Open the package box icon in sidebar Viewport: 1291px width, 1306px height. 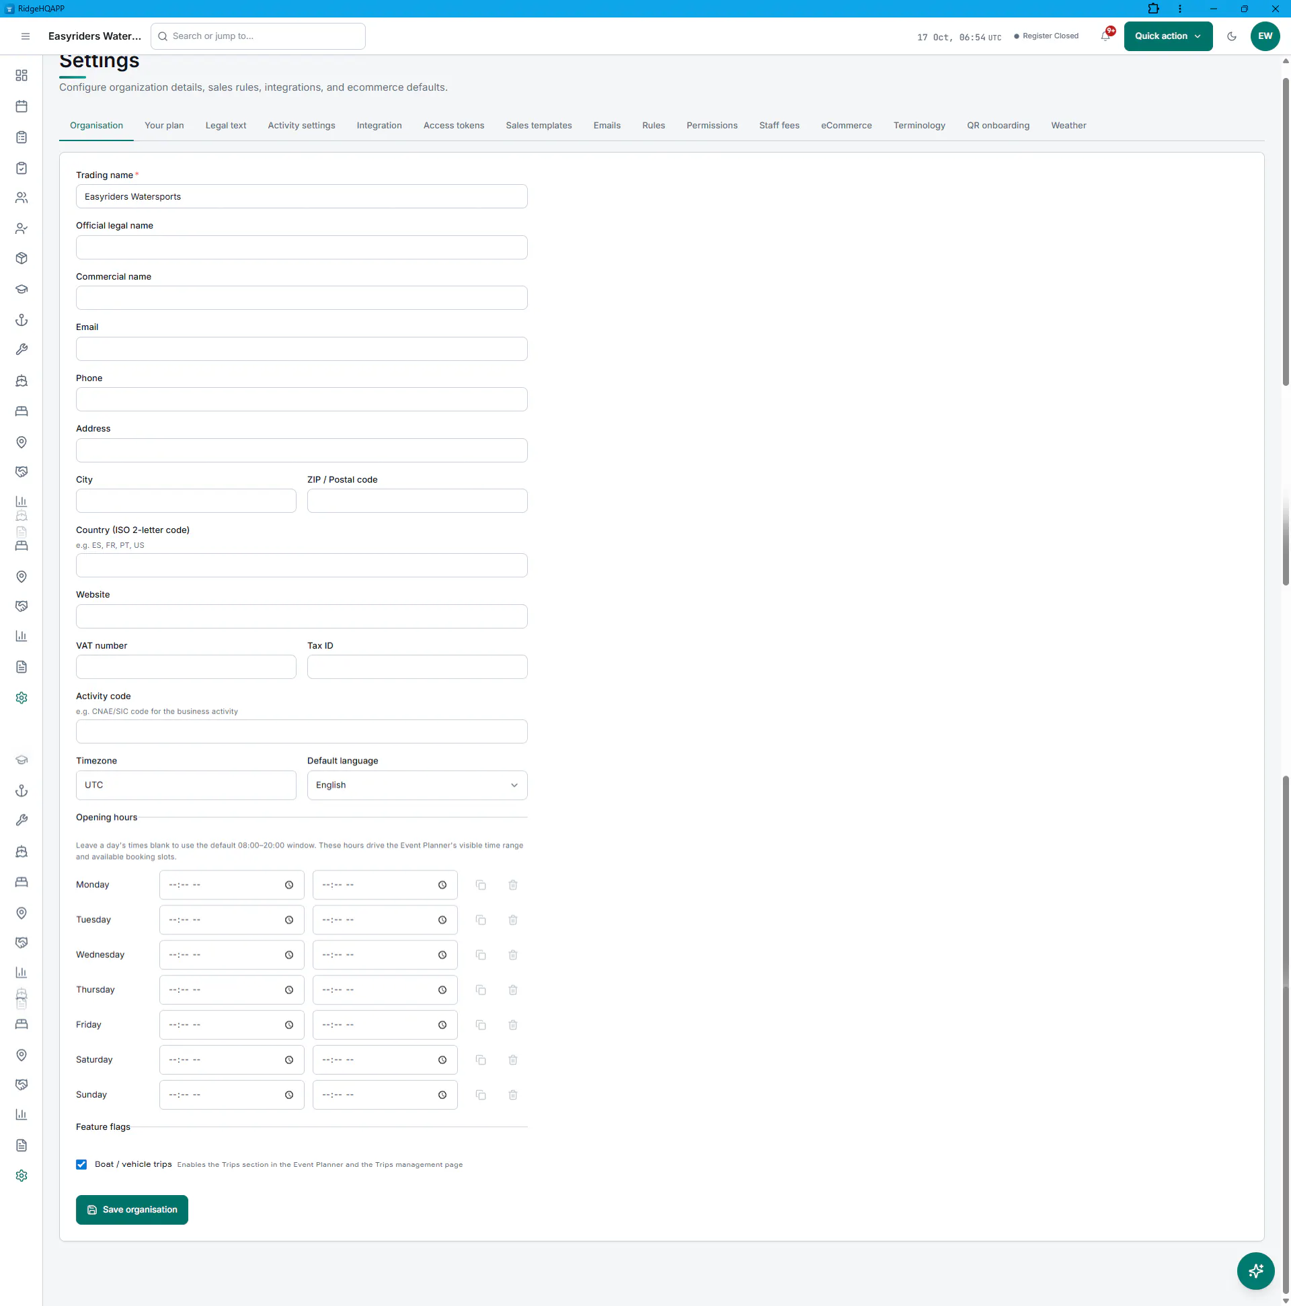click(x=22, y=258)
